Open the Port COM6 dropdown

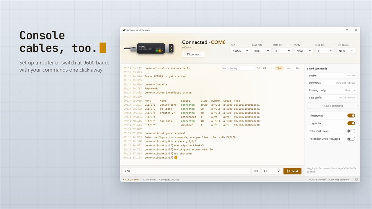pos(240,51)
